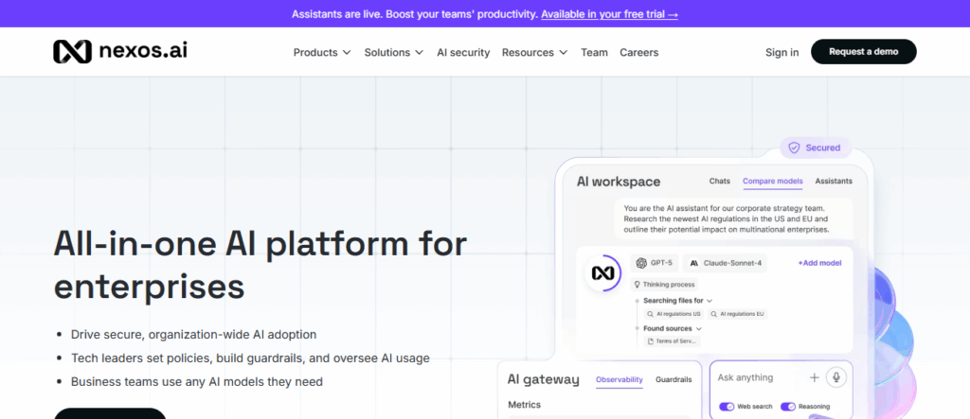Click the nexos.ai logo in header
This screenshot has height=419, width=970.
pyautogui.click(x=119, y=51)
